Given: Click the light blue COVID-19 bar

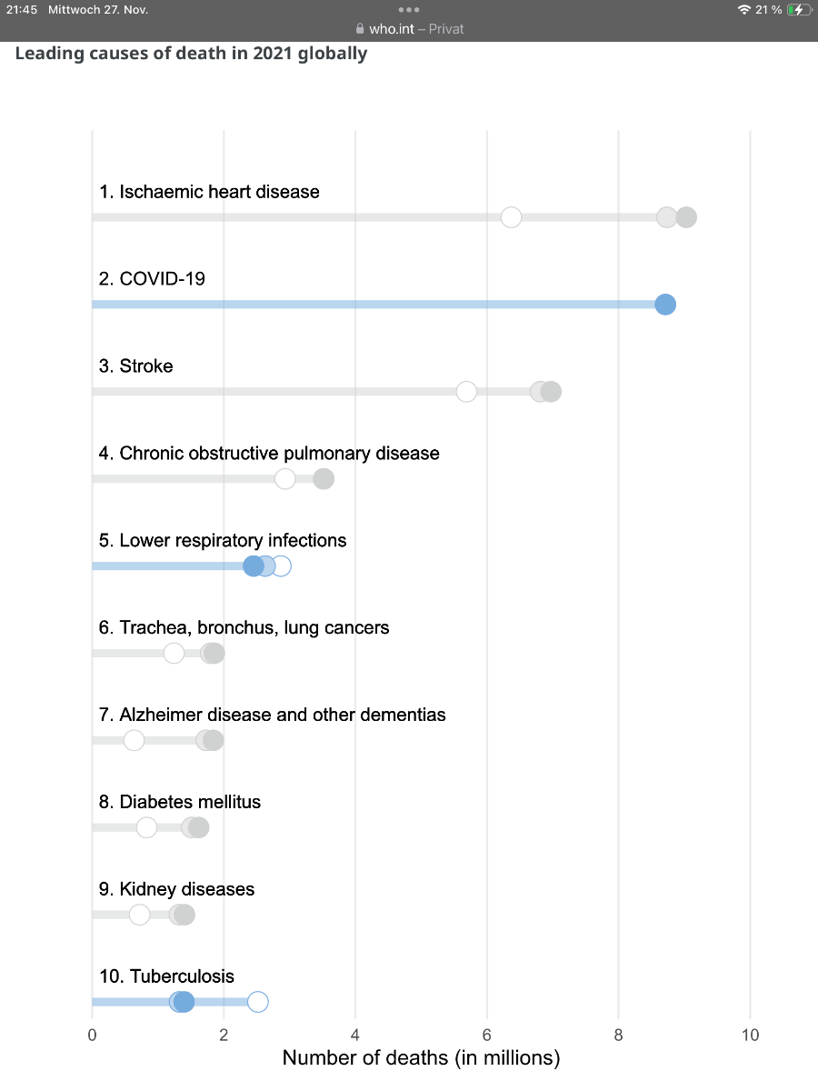Looking at the screenshot, I should (x=364, y=305).
